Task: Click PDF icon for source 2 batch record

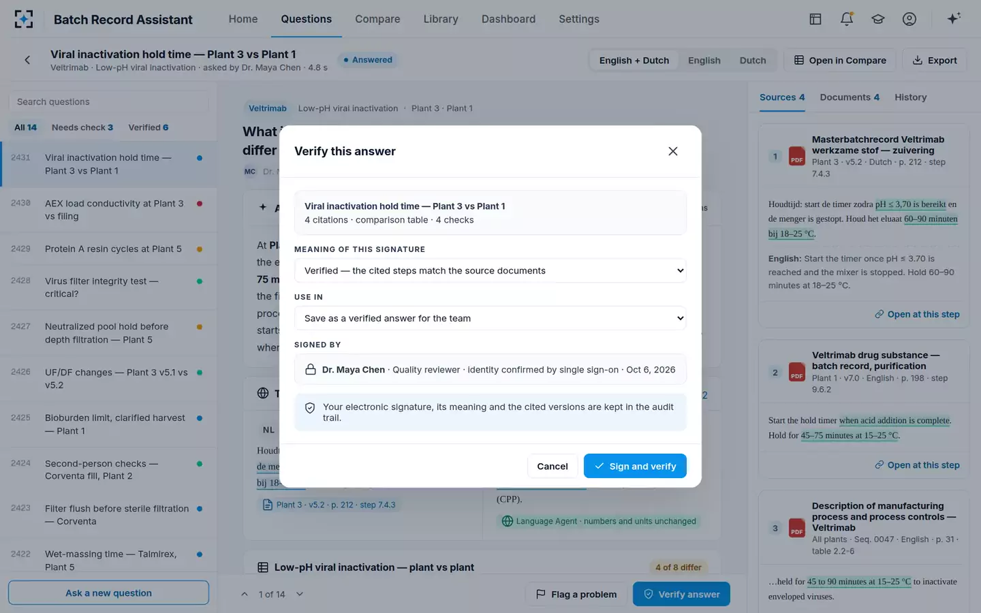Action: tap(797, 372)
